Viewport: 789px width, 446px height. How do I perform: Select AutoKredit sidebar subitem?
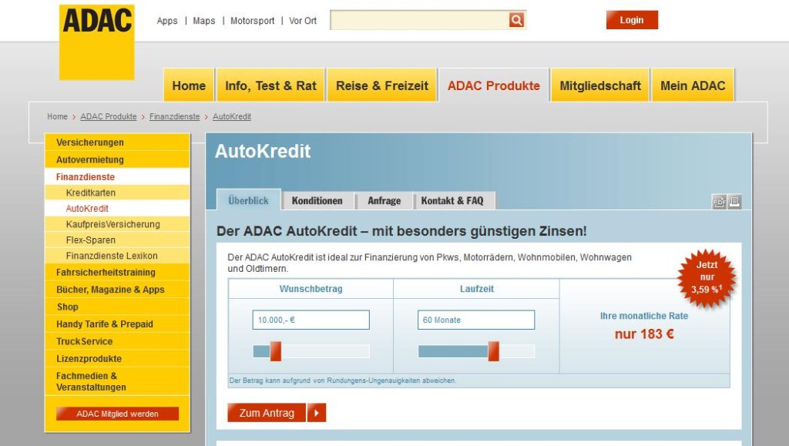point(117,208)
